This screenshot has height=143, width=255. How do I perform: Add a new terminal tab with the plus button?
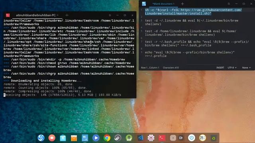(x=67, y=15)
